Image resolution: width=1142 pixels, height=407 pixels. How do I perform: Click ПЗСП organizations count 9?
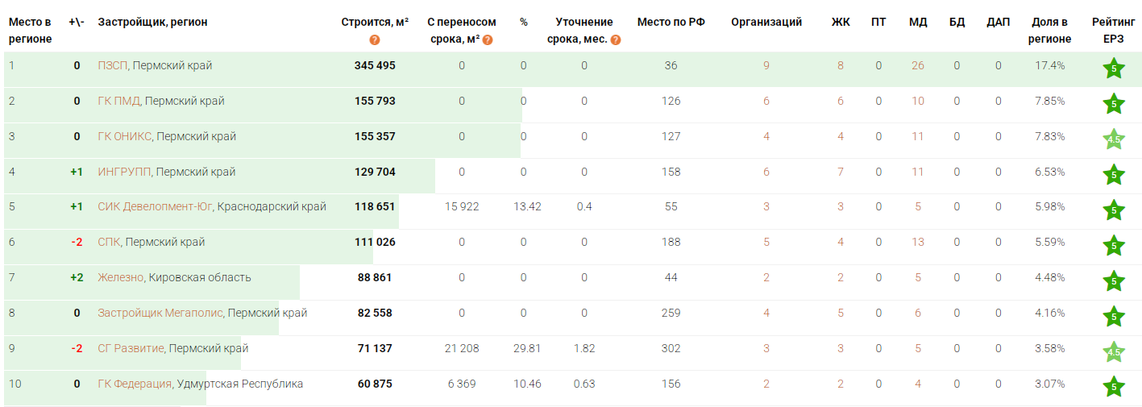tap(766, 65)
